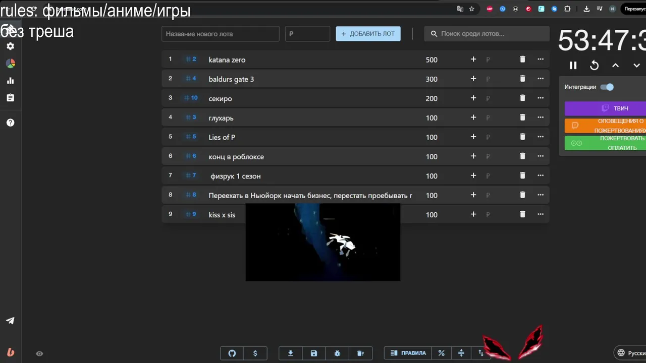Delete the физрук 1 сезон lot

522,175
